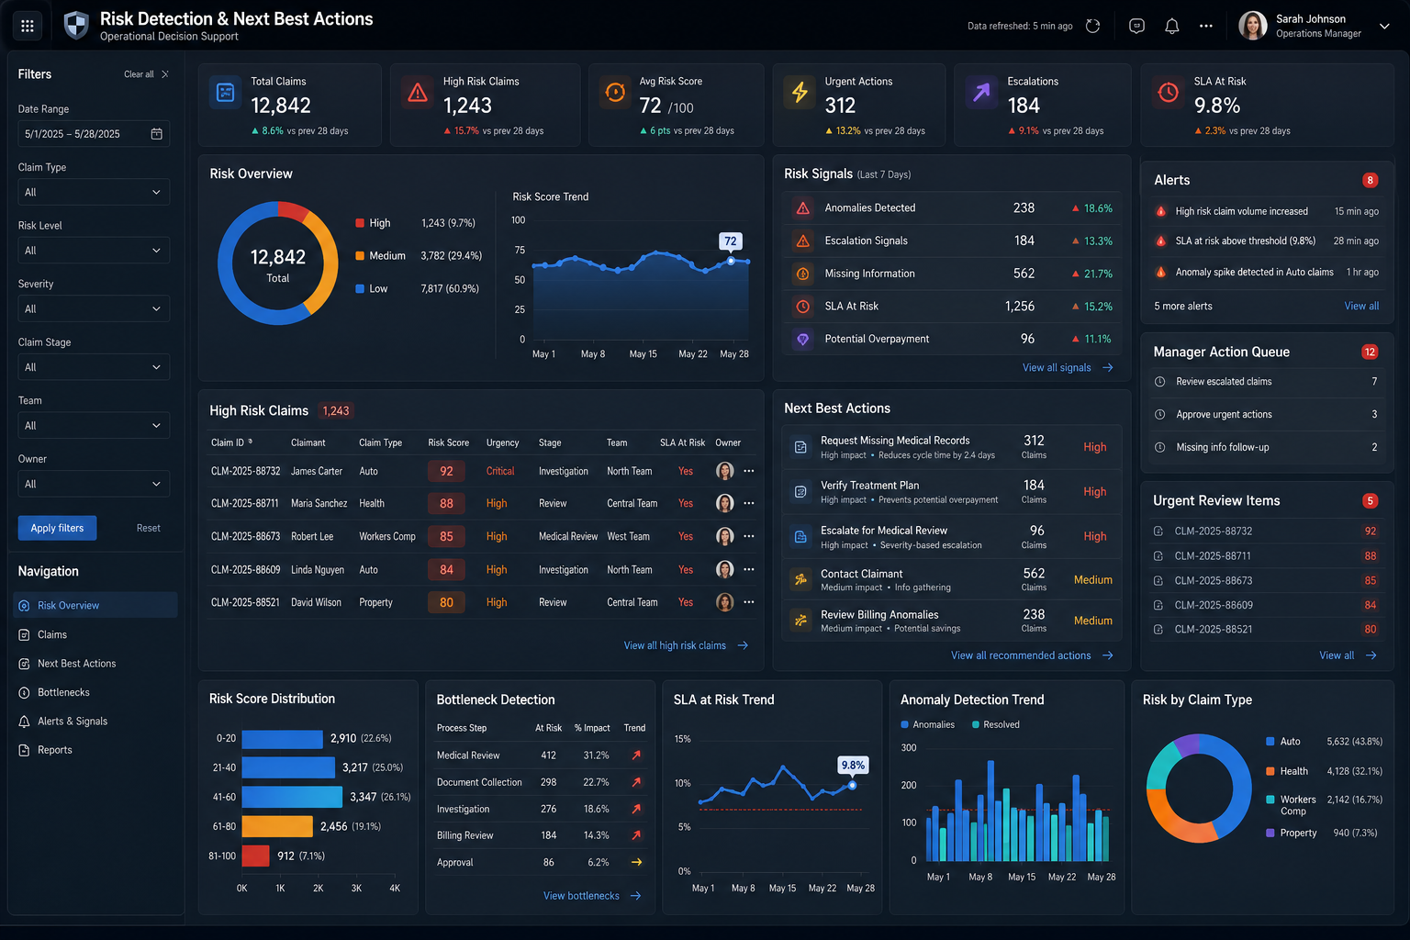This screenshot has height=940, width=1410.
Task: Click the High legend red swatch
Action: (360, 223)
